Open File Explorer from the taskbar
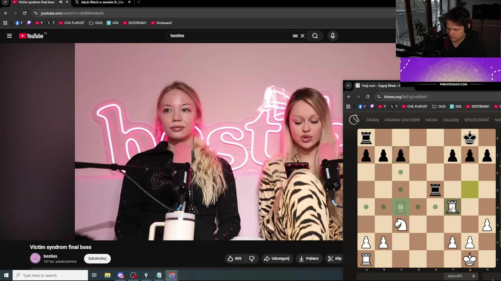This screenshot has width=501, height=281. click(107, 275)
